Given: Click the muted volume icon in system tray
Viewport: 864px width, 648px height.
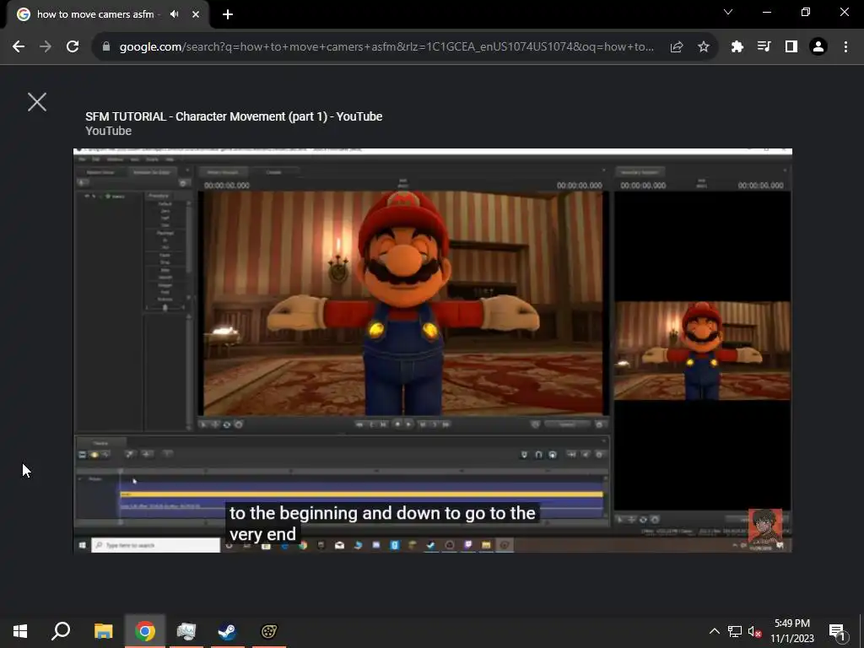Looking at the screenshot, I should tap(755, 631).
